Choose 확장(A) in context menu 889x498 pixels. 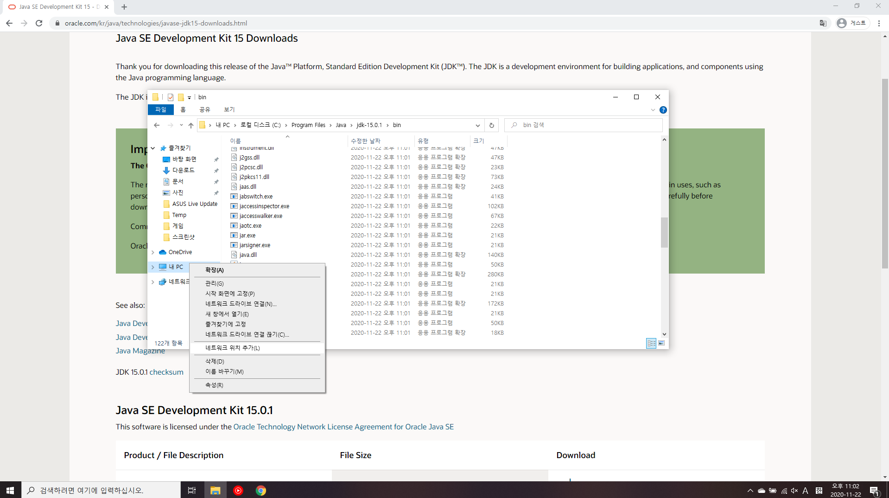point(257,270)
